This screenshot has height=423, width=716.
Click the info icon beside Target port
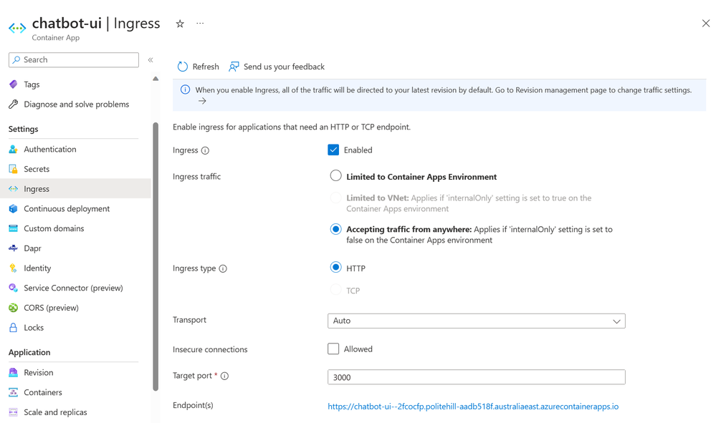tap(224, 376)
